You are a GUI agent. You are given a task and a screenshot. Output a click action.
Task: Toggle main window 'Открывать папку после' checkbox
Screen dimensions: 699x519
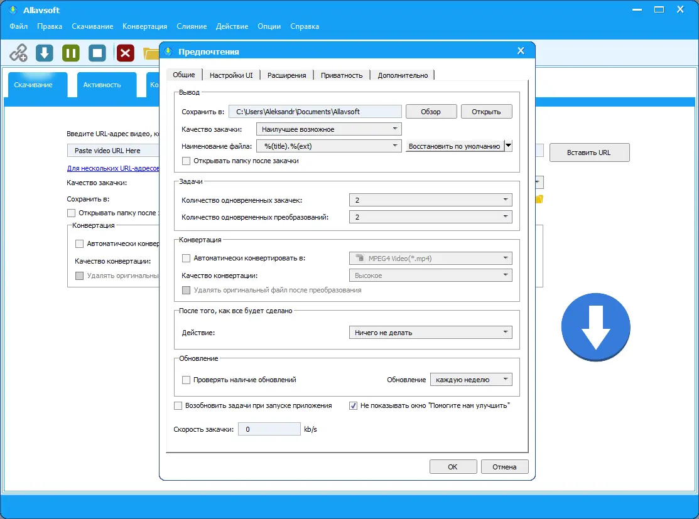tap(72, 213)
